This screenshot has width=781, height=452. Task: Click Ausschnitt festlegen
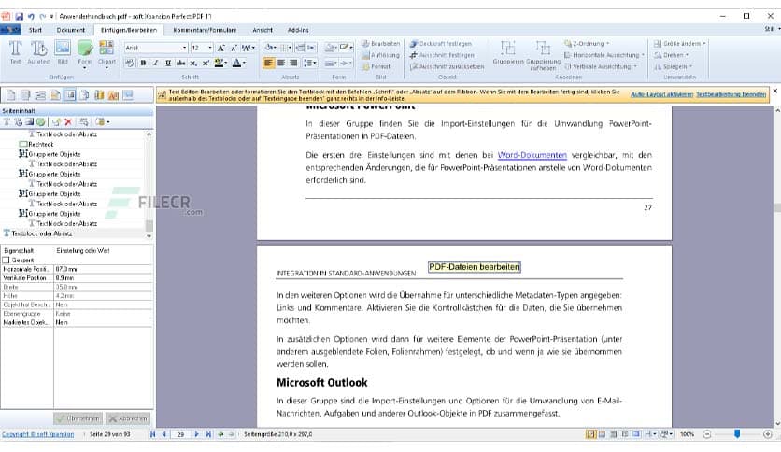coord(441,55)
